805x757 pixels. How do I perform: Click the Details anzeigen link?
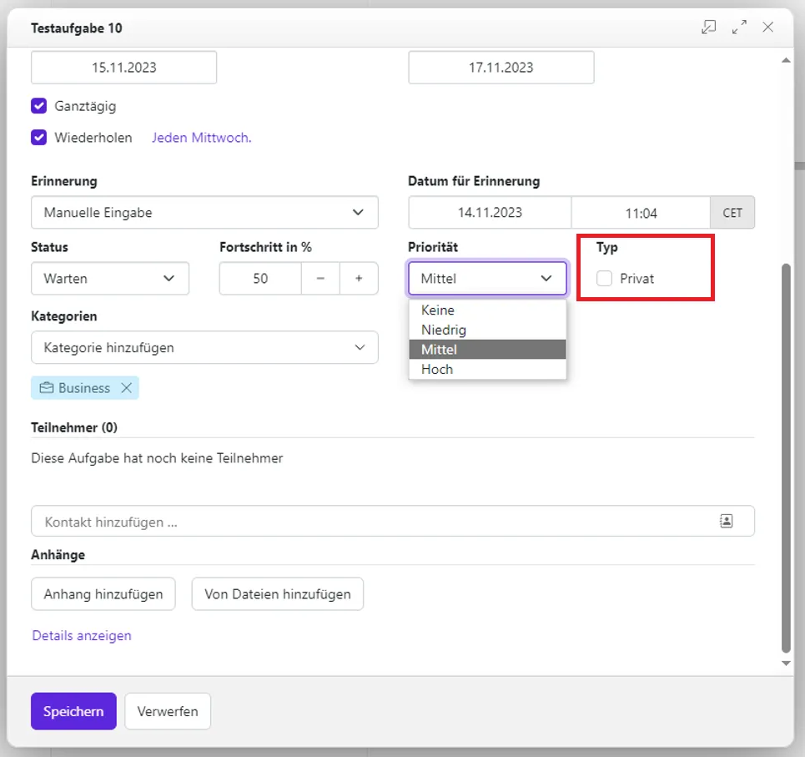click(x=82, y=635)
